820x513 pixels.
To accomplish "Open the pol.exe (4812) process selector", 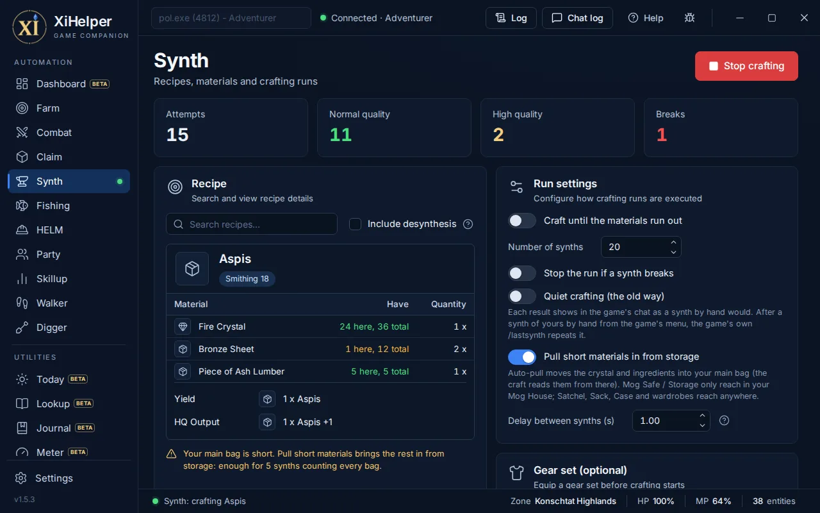I will 231,18.
